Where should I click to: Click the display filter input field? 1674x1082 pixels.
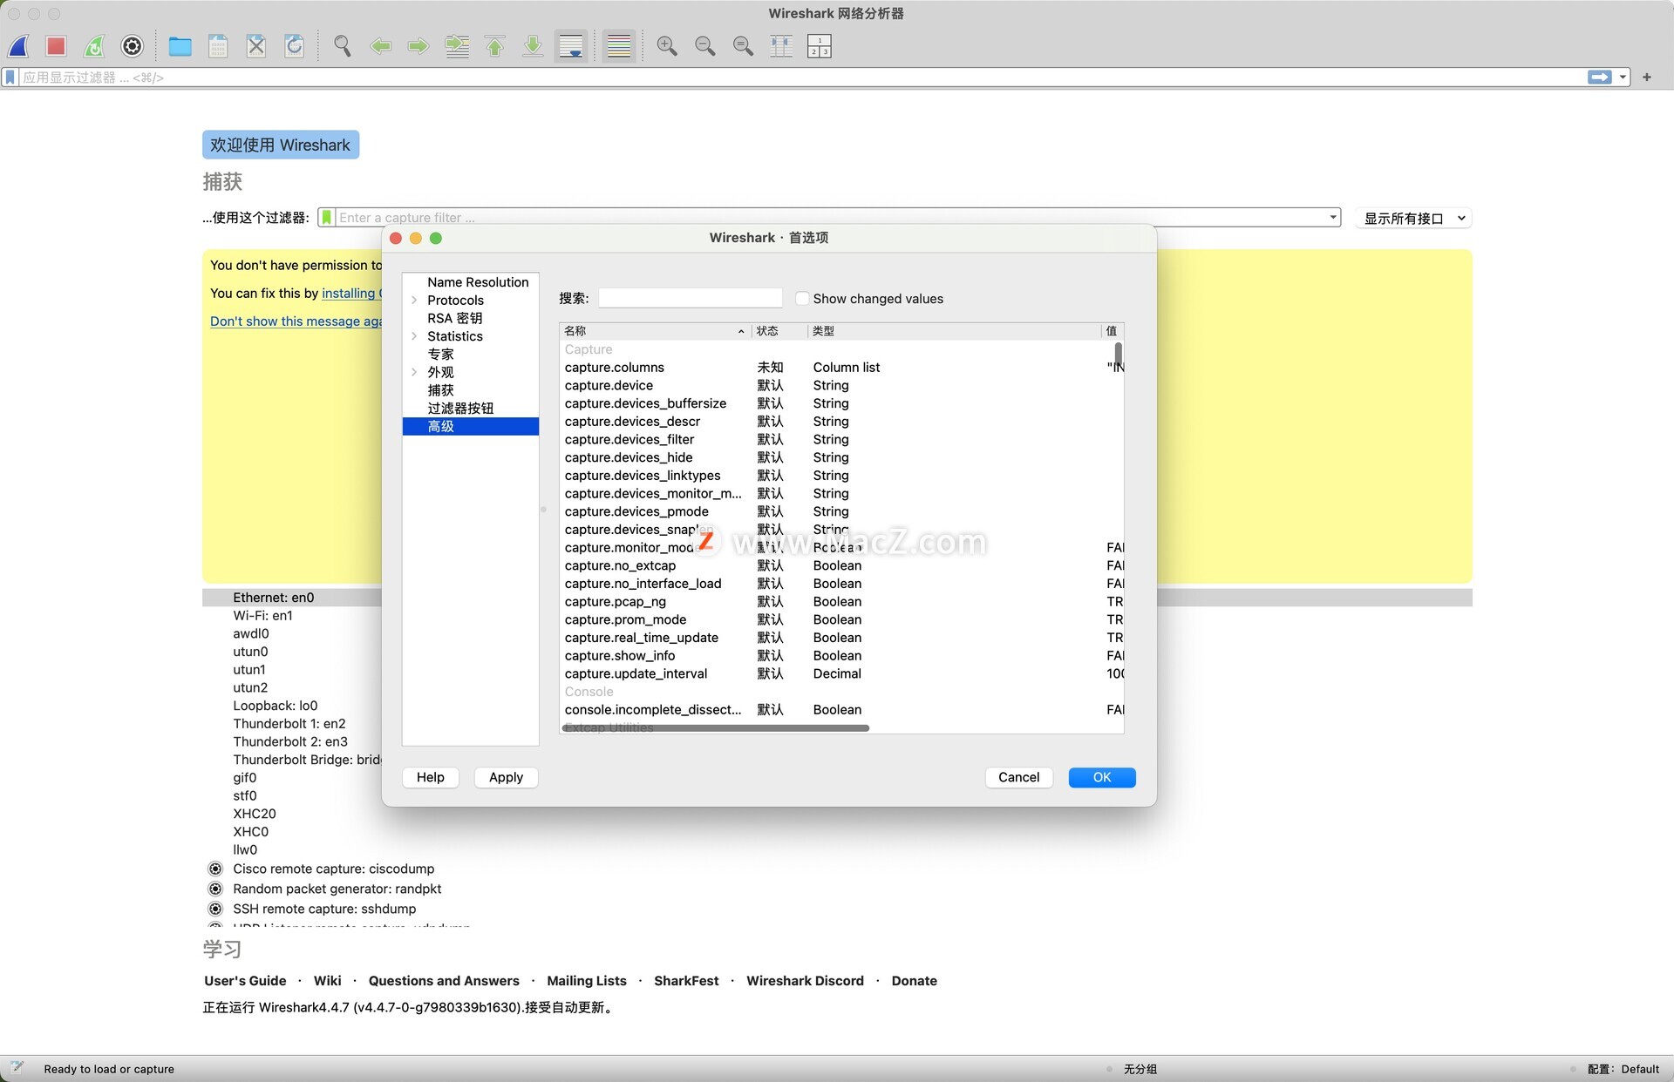click(x=802, y=78)
